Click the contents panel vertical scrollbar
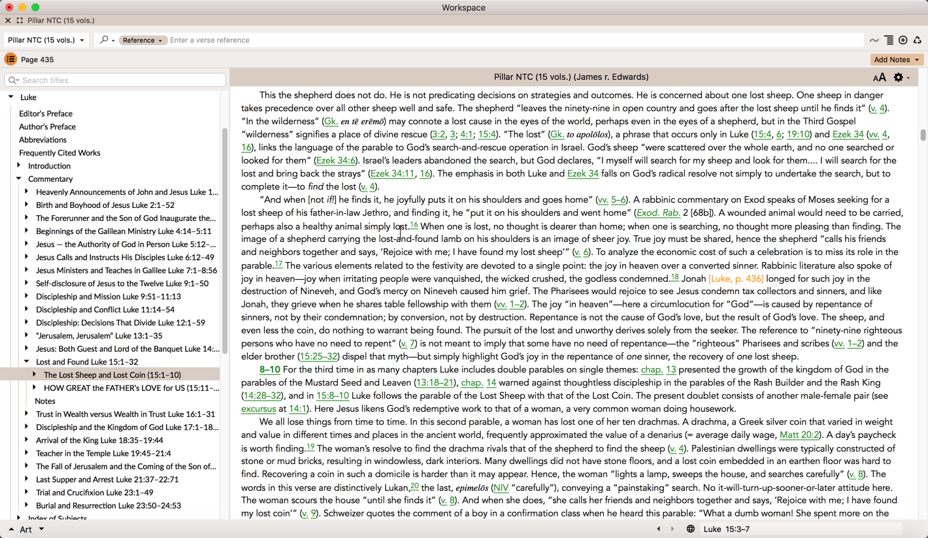Image resolution: width=928 pixels, height=538 pixels. [225, 241]
